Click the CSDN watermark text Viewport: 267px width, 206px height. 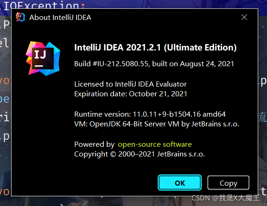pos(225,198)
